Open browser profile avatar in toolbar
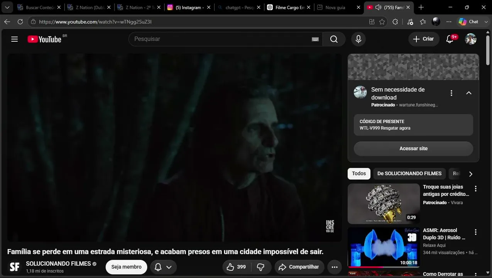Image resolution: width=492 pixels, height=278 pixels. (x=436, y=22)
